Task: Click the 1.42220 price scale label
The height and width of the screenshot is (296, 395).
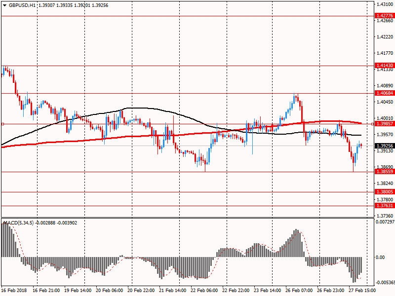Action: pyautogui.click(x=385, y=37)
